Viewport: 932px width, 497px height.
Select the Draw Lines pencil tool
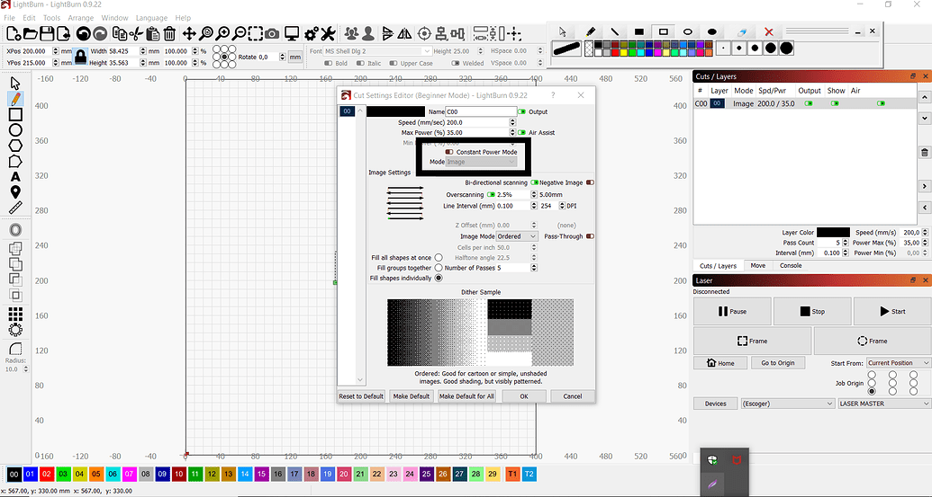point(15,99)
